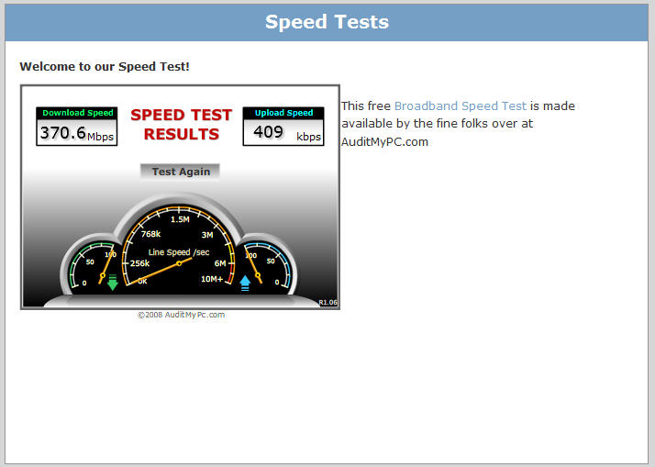Click the 10M+ mark on gauge
Viewport: 655px width, 467px height.
coord(212,279)
